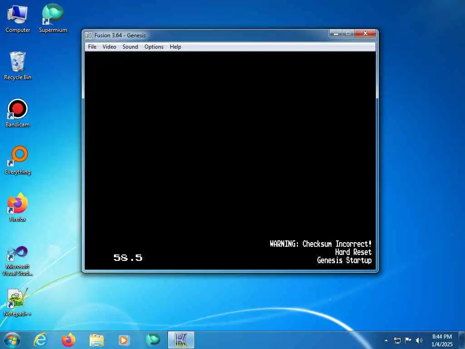Open the File menu in Fusion

point(92,47)
